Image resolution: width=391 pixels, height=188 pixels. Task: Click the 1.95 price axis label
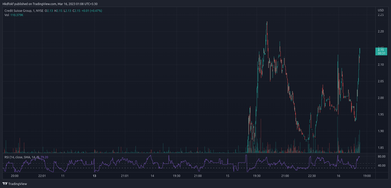pos(381,115)
